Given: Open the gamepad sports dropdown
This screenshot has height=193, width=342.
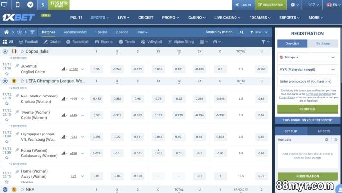Looking at the screenshot, I should coord(217,42).
